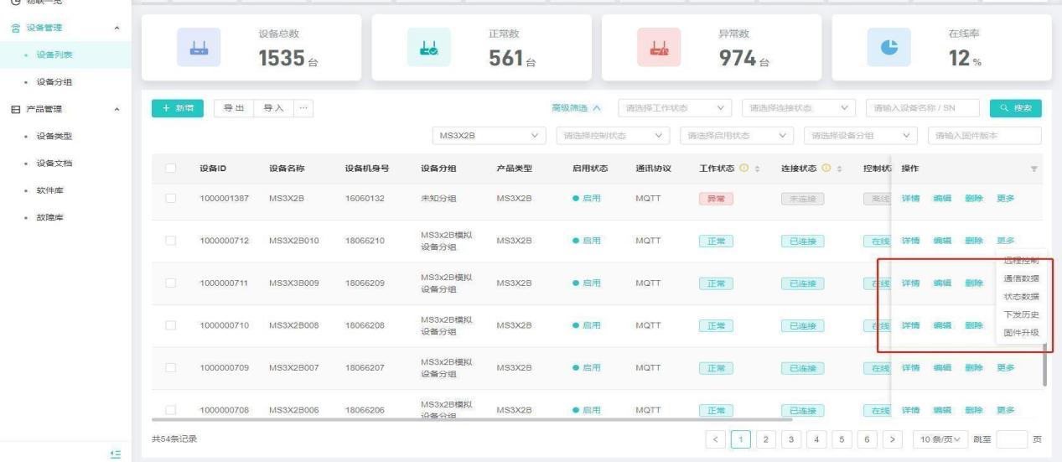Screen dimensions: 1062x462
Task: Click the 请输入设备名称 / SN search field
Action: pos(922,108)
